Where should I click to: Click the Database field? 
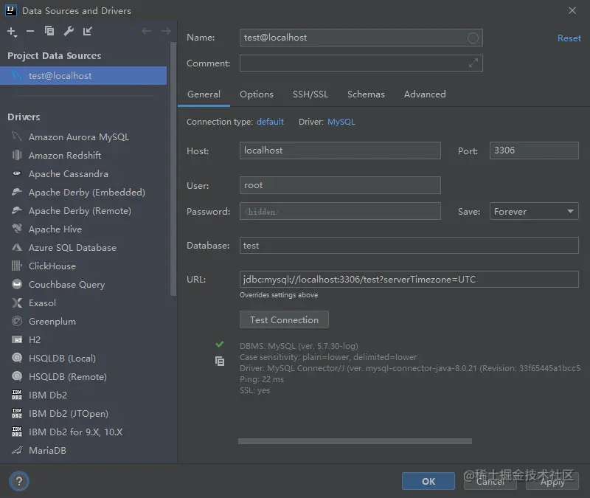pos(409,246)
